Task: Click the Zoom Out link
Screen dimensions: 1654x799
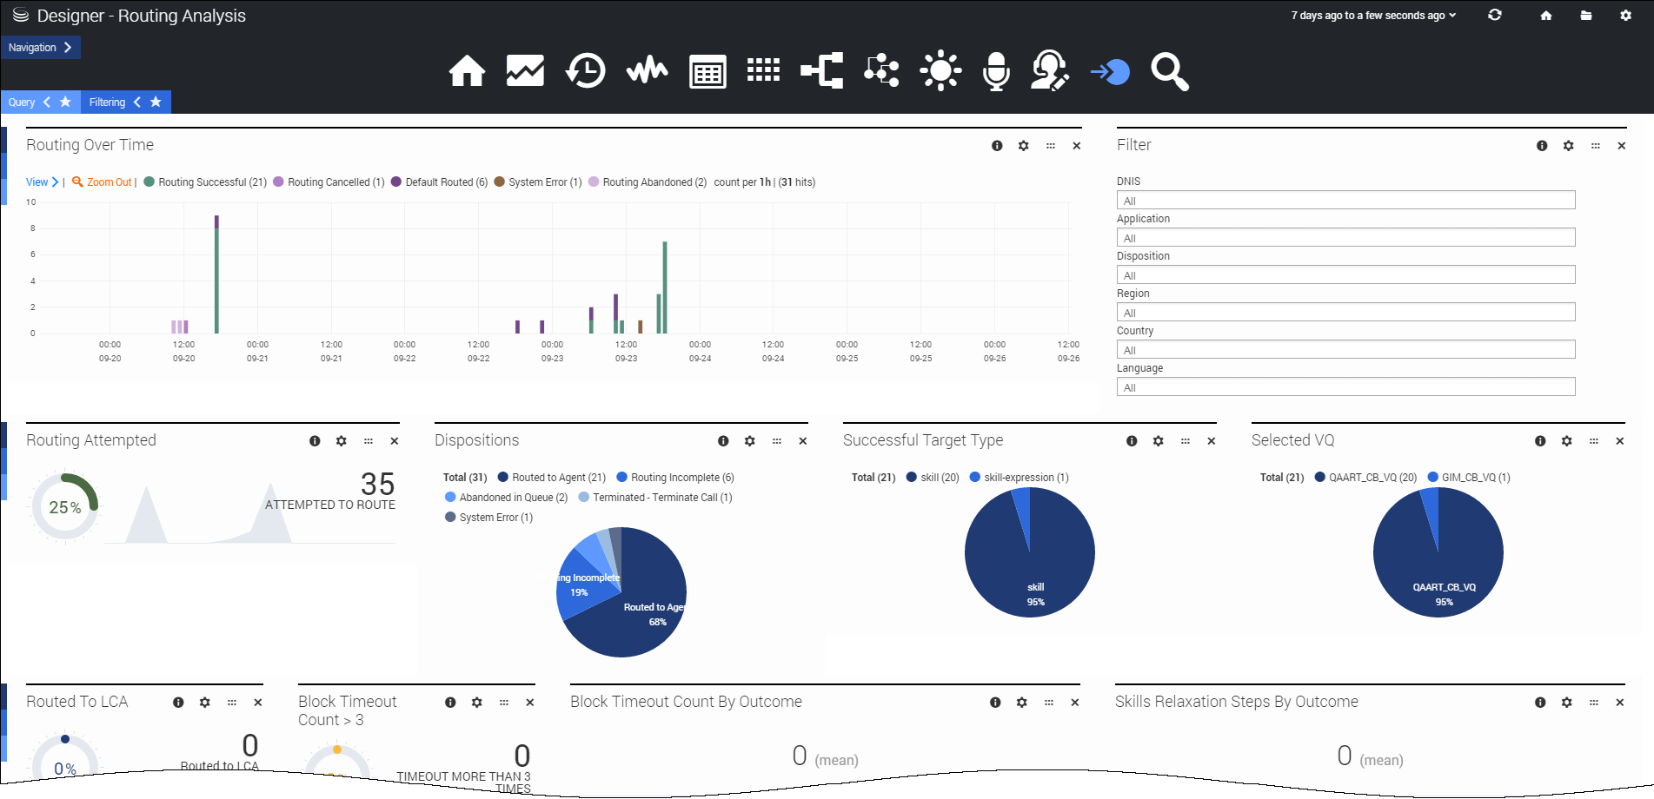Action: pyautogui.click(x=109, y=182)
